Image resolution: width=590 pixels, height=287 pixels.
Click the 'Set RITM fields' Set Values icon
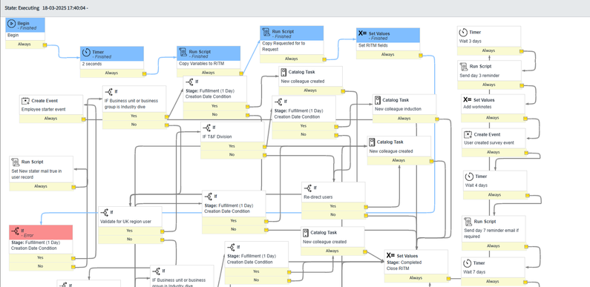362,33
